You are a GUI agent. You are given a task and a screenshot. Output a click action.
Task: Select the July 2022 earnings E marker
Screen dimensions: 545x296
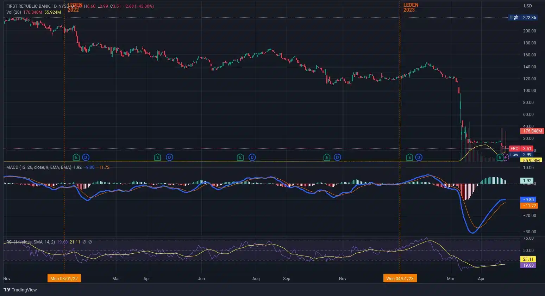point(240,157)
